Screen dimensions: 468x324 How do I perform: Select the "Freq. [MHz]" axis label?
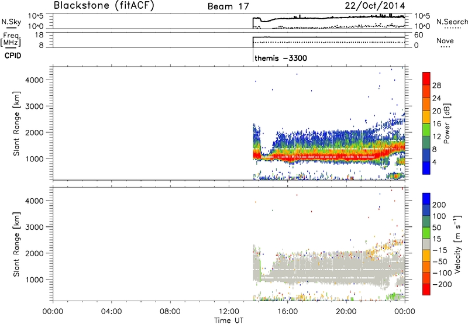click(11, 39)
